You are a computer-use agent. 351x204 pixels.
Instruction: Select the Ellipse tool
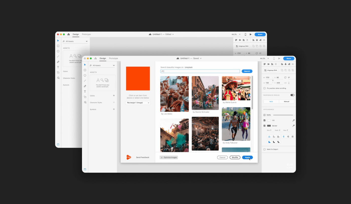point(85,75)
